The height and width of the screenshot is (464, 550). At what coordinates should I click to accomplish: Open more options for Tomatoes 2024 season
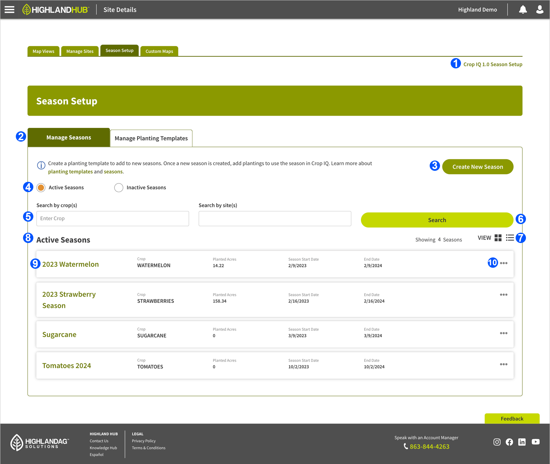click(504, 364)
